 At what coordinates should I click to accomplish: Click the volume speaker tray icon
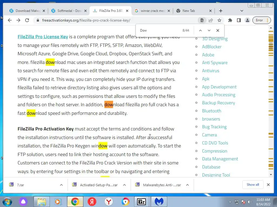(249, 202)
